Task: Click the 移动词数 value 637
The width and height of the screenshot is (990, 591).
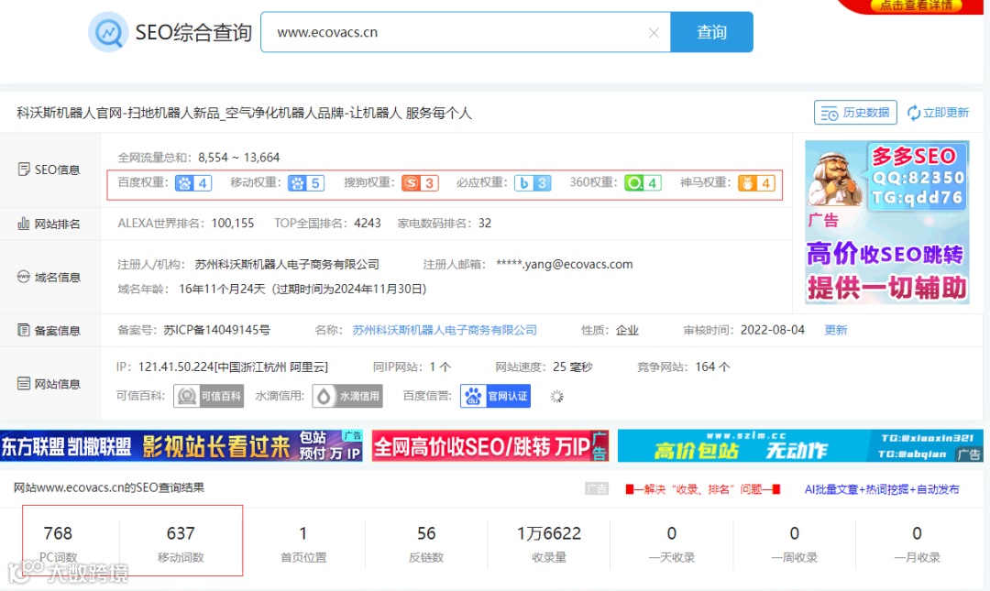Action: pyautogui.click(x=181, y=533)
